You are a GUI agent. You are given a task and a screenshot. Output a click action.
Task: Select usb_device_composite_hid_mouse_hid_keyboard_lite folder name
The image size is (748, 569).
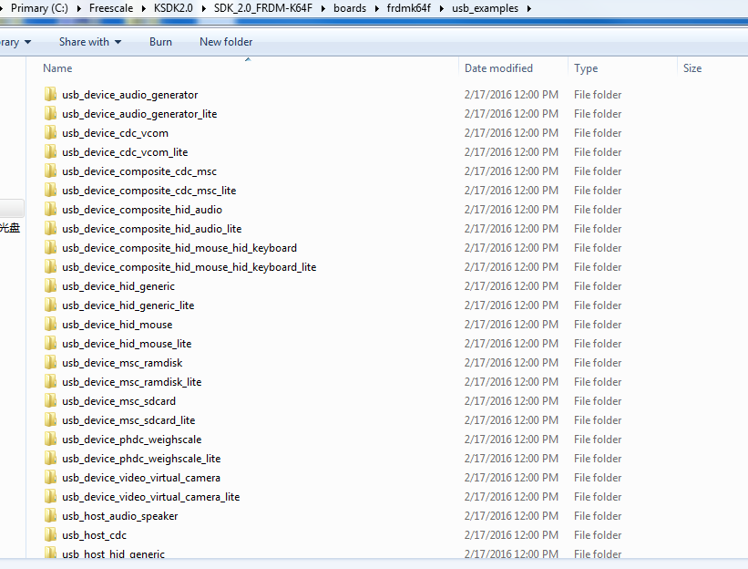pyautogui.click(x=189, y=267)
